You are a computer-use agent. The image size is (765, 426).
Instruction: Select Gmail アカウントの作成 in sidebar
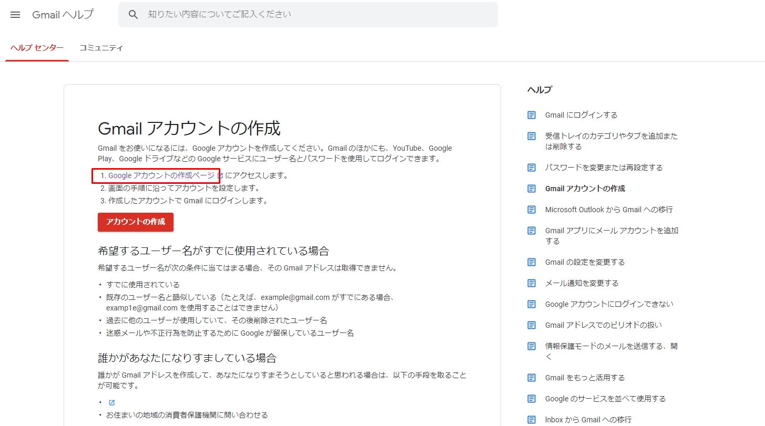585,189
